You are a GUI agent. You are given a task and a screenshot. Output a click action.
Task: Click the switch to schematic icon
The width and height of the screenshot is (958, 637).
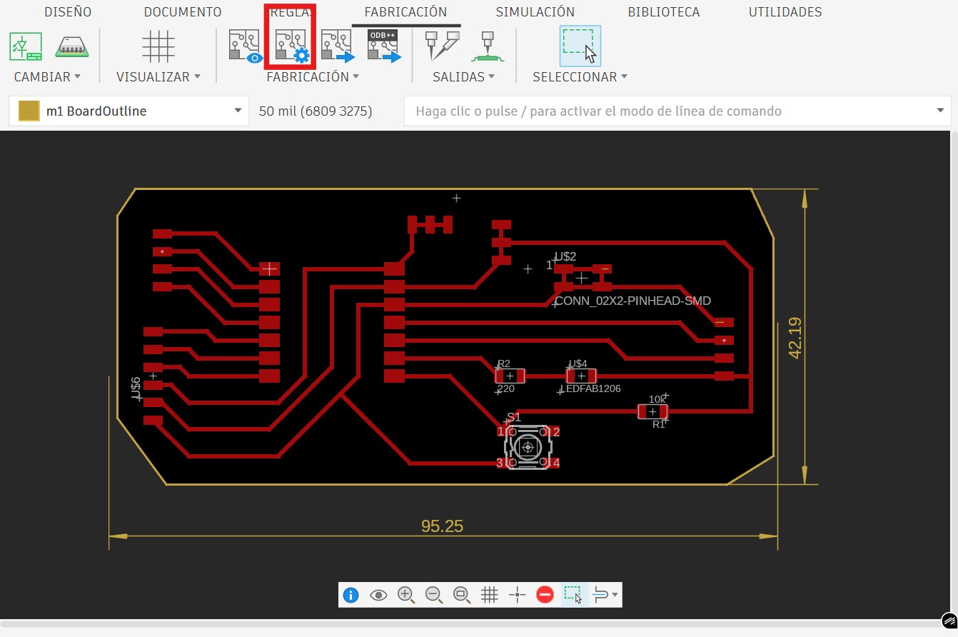pos(26,46)
